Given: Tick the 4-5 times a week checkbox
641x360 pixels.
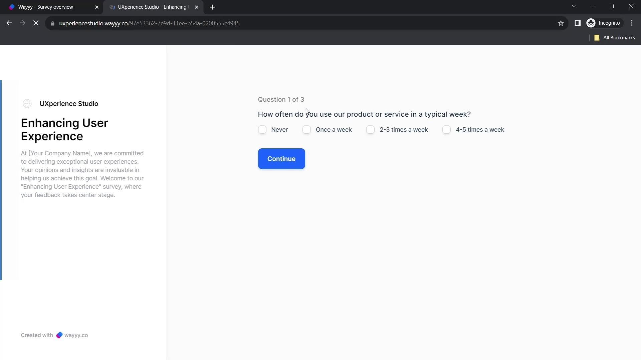Looking at the screenshot, I should pos(446,130).
